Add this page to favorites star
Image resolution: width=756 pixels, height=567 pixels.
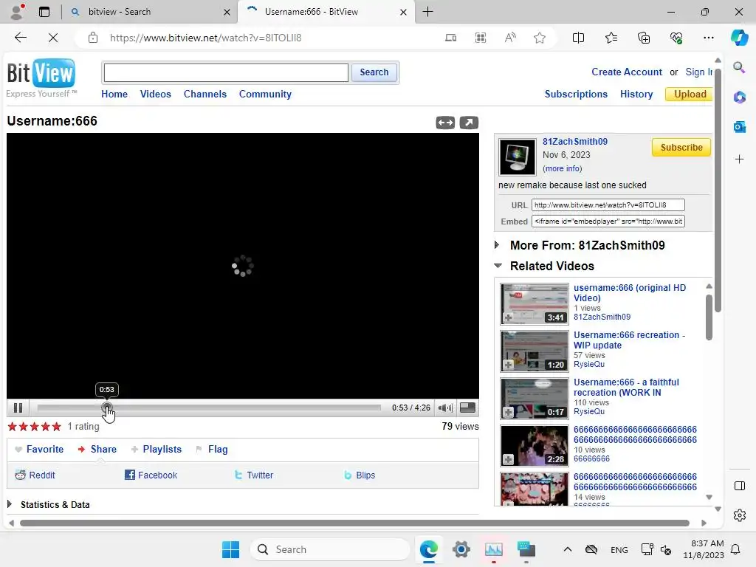tap(540, 38)
